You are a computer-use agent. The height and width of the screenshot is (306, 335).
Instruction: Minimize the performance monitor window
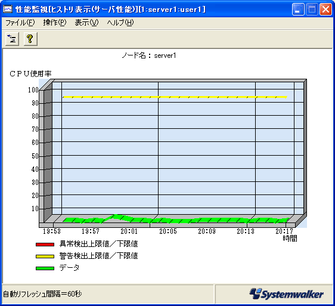(x=298, y=10)
